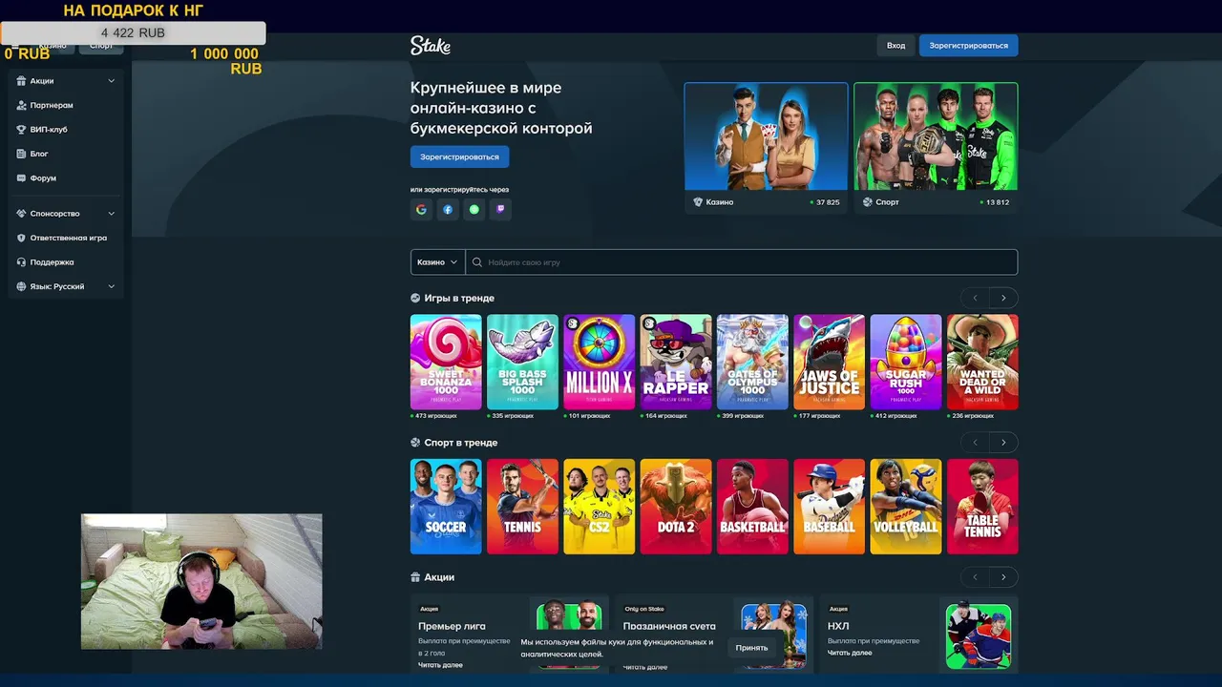1222x687 pixels.
Task: Open Читать далее under Премьер лига
Action: 440,665
